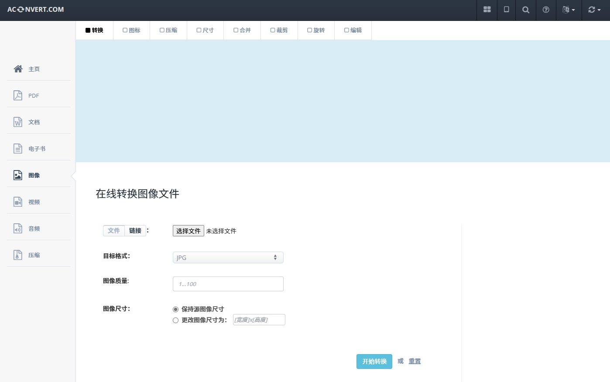Open 压缩 section in sidebar

(34, 255)
